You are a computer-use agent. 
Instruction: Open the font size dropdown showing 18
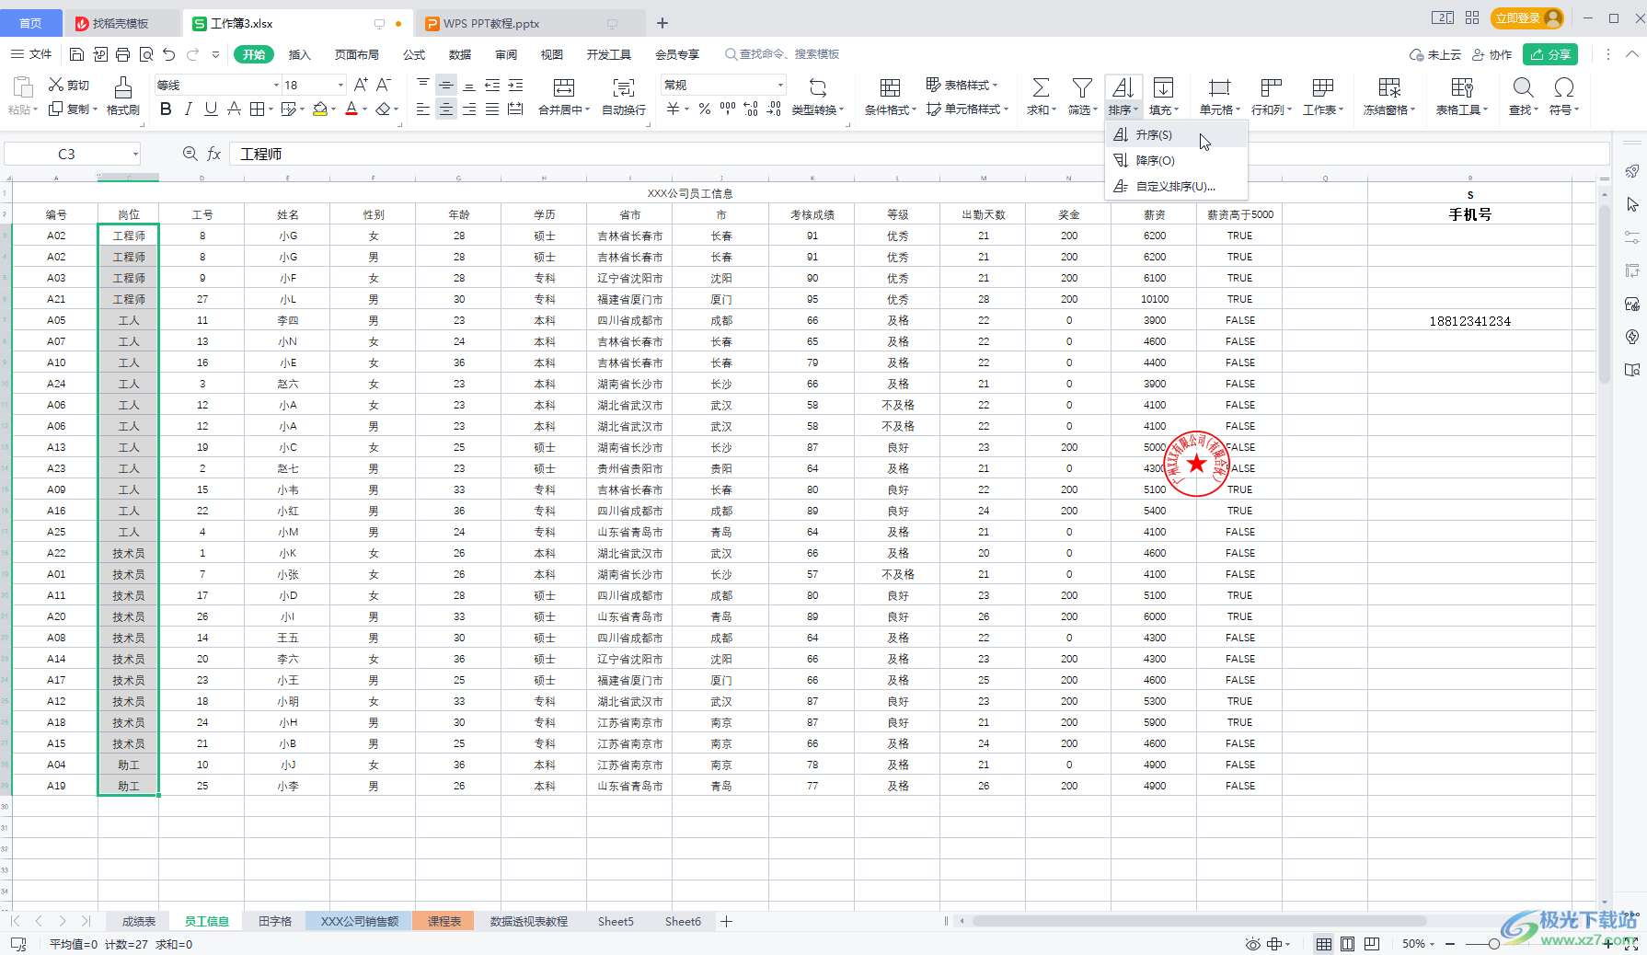(x=340, y=85)
